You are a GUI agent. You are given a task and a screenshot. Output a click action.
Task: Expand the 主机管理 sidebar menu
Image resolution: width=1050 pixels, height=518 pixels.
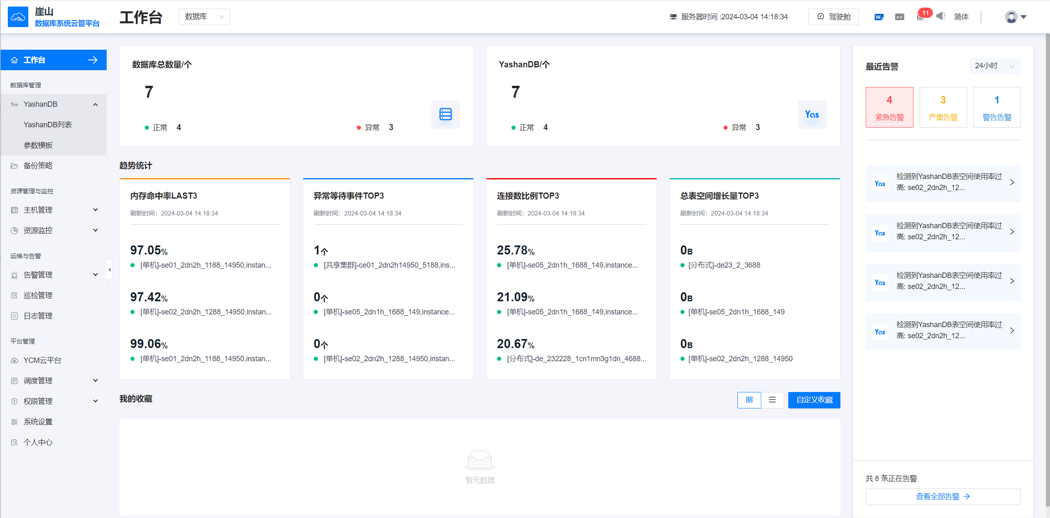click(54, 210)
